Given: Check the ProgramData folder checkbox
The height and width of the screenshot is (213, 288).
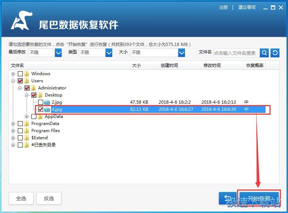Looking at the screenshot, I should (20, 124).
